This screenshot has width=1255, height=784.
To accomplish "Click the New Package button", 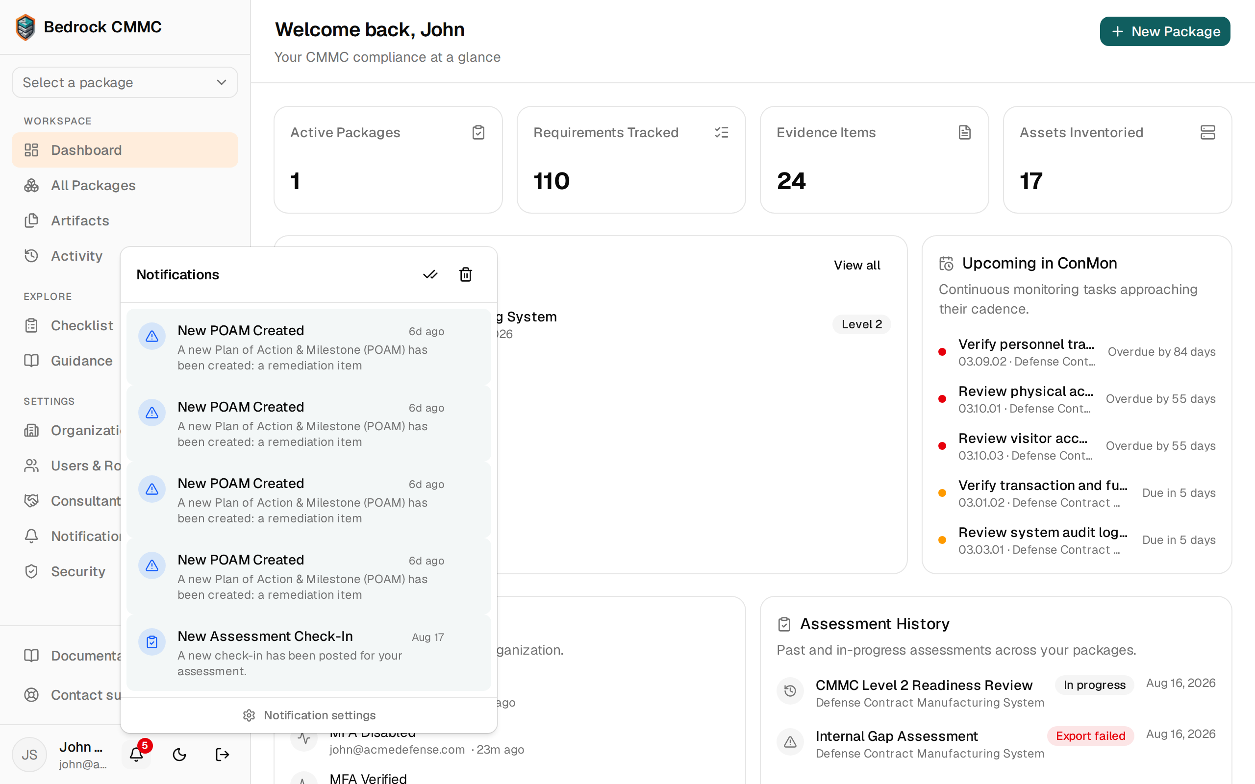I will tap(1165, 31).
